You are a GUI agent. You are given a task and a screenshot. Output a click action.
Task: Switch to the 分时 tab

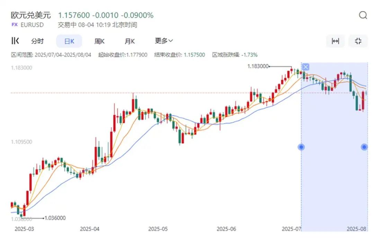37,41
